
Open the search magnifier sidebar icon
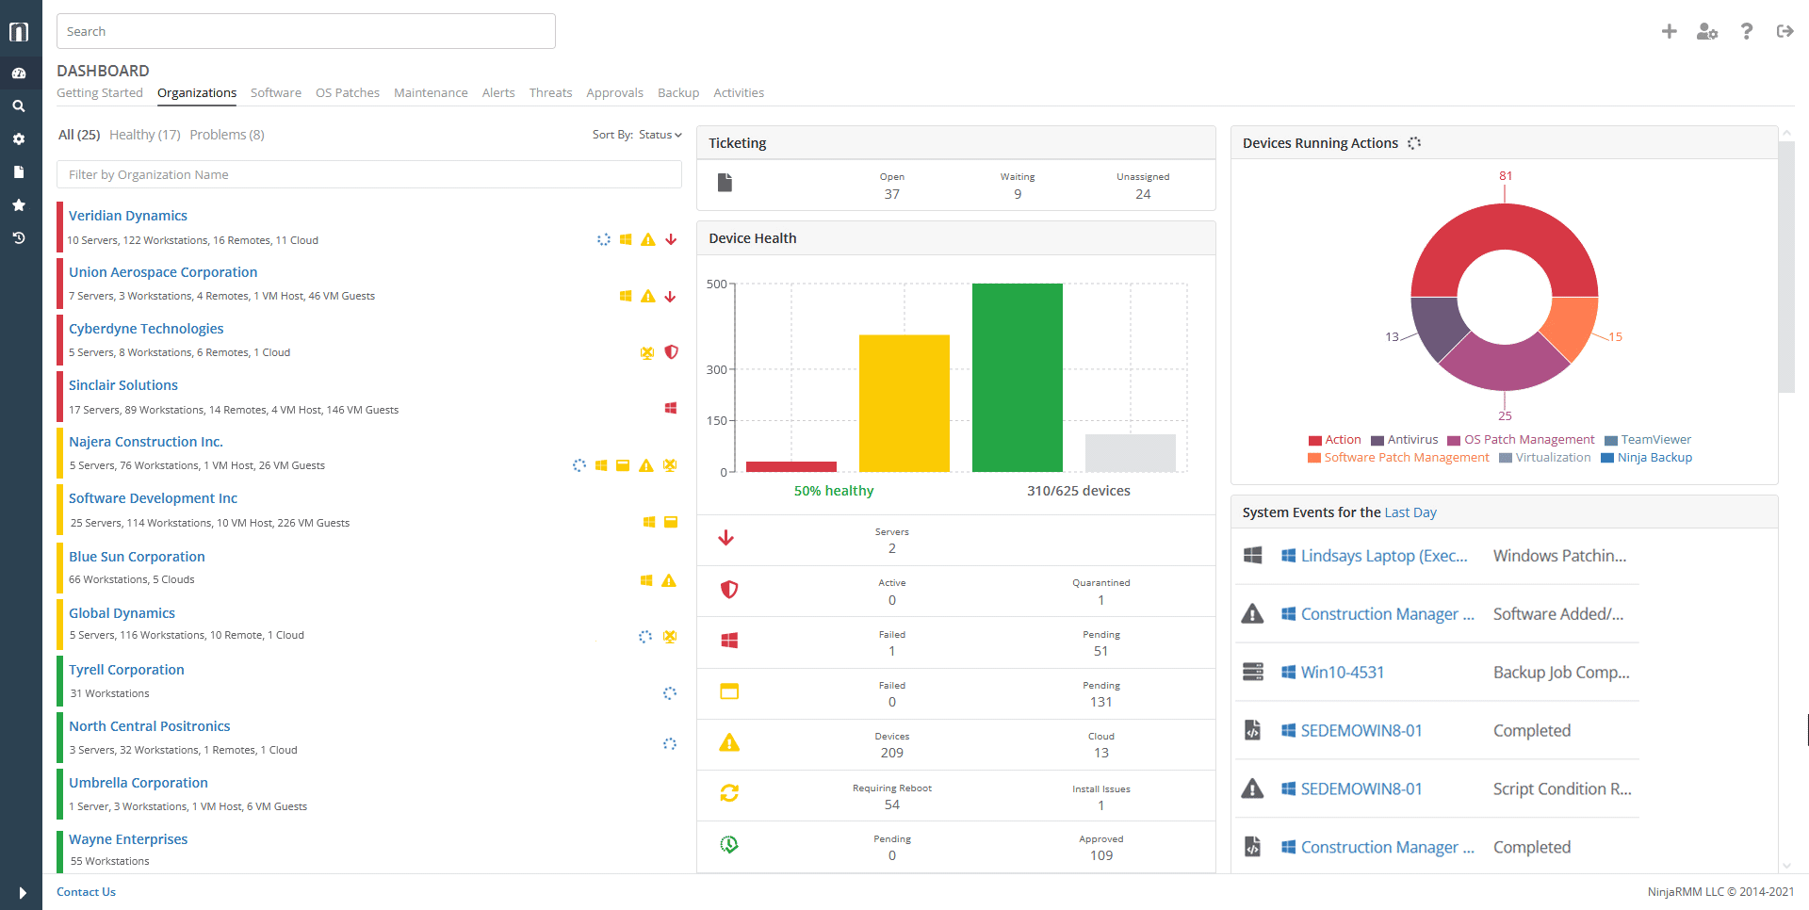pyautogui.click(x=19, y=106)
